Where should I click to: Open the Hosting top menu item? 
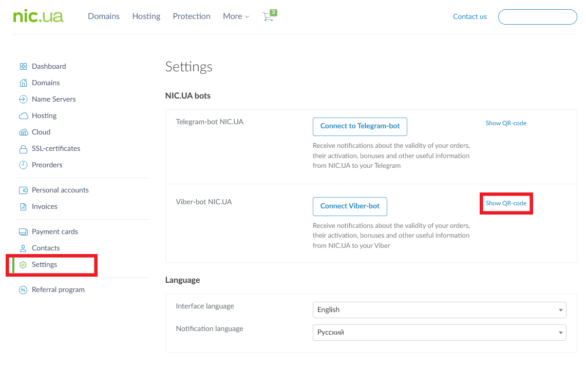tap(146, 16)
